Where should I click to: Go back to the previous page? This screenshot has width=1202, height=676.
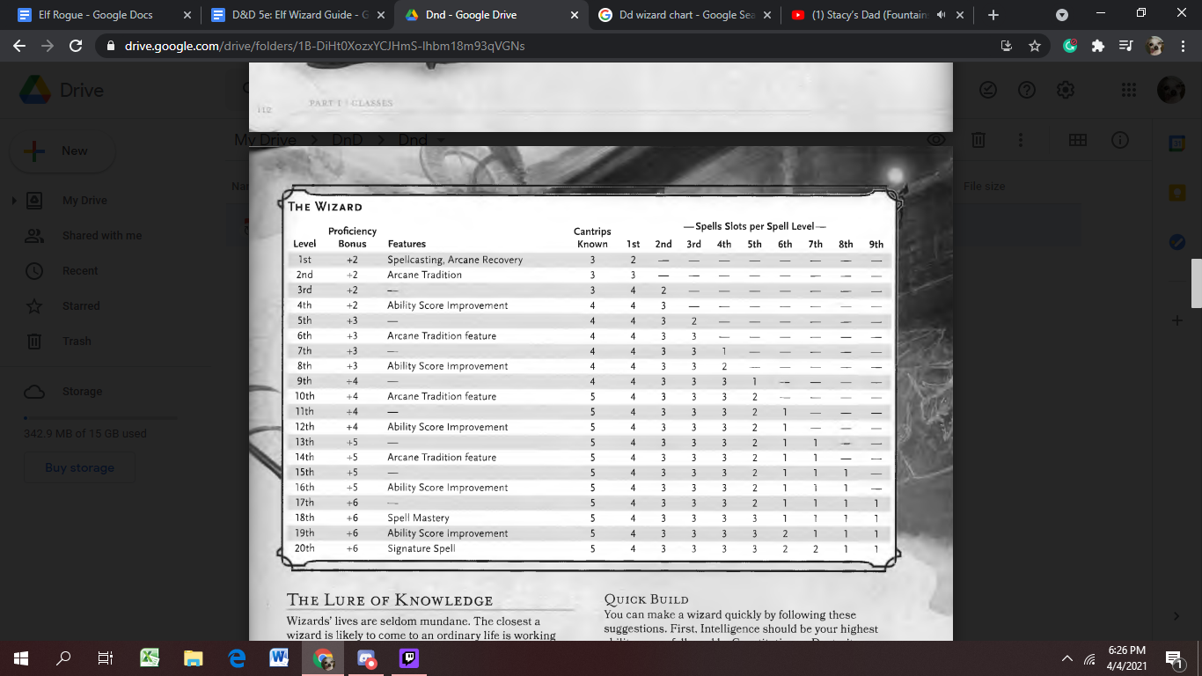(19, 46)
